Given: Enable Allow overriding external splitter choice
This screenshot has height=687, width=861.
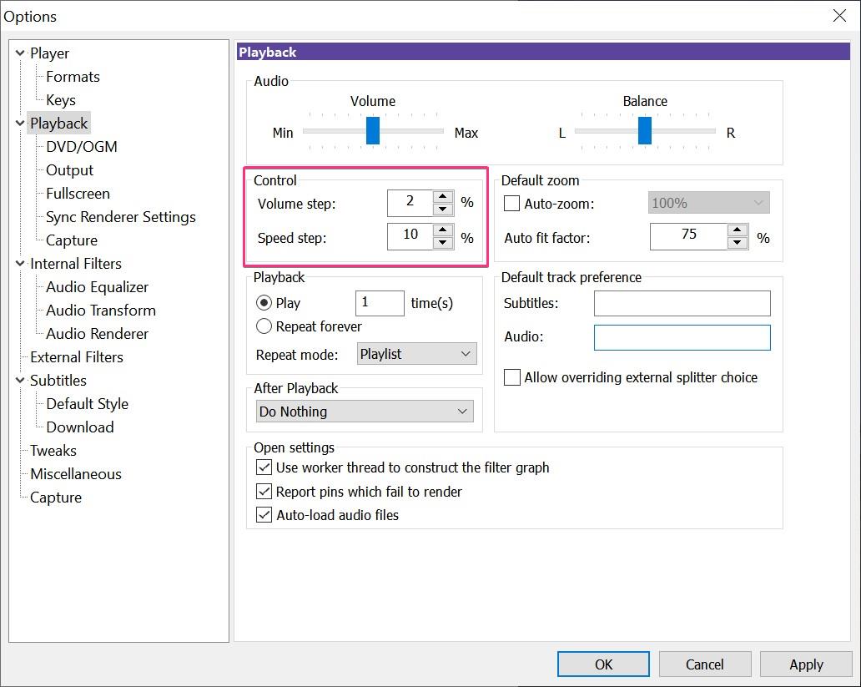Looking at the screenshot, I should 513,377.
